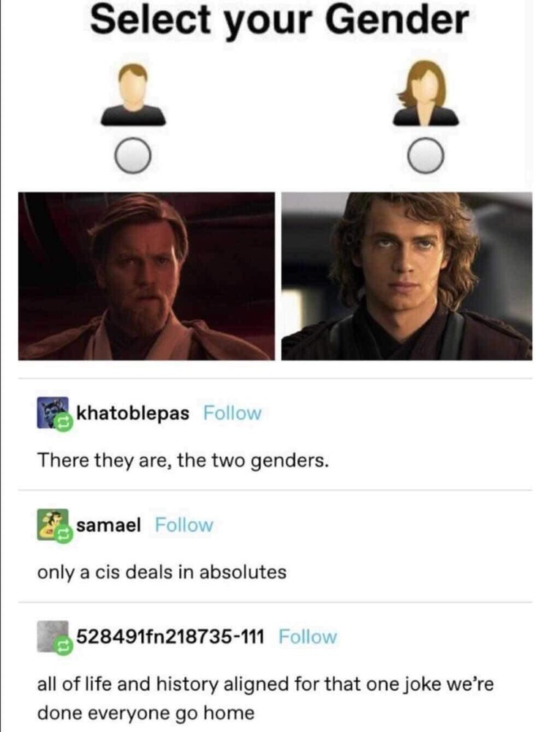Open the khatoblepas username
The height and width of the screenshot is (732, 536).
tap(132, 413)
